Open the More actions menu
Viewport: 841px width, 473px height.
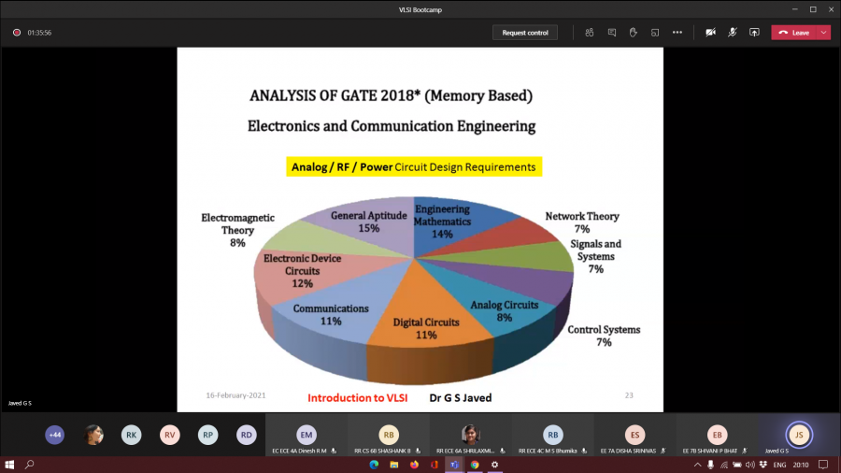[677, 32]
